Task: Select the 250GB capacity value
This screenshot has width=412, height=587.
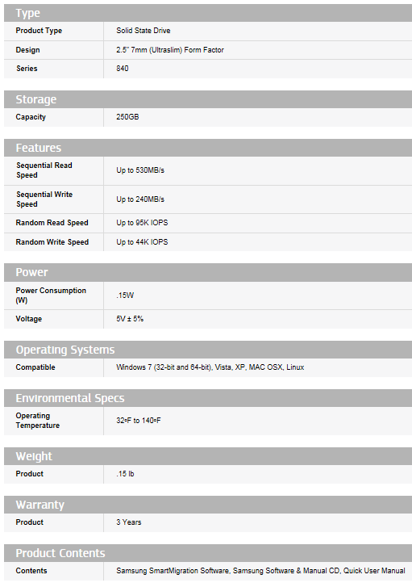Action: (127, 117)
